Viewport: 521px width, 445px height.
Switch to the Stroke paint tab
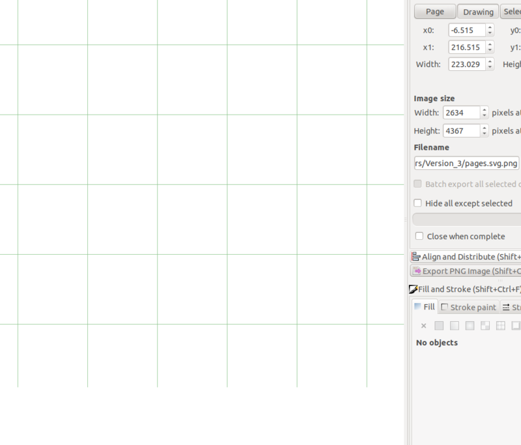468,307
